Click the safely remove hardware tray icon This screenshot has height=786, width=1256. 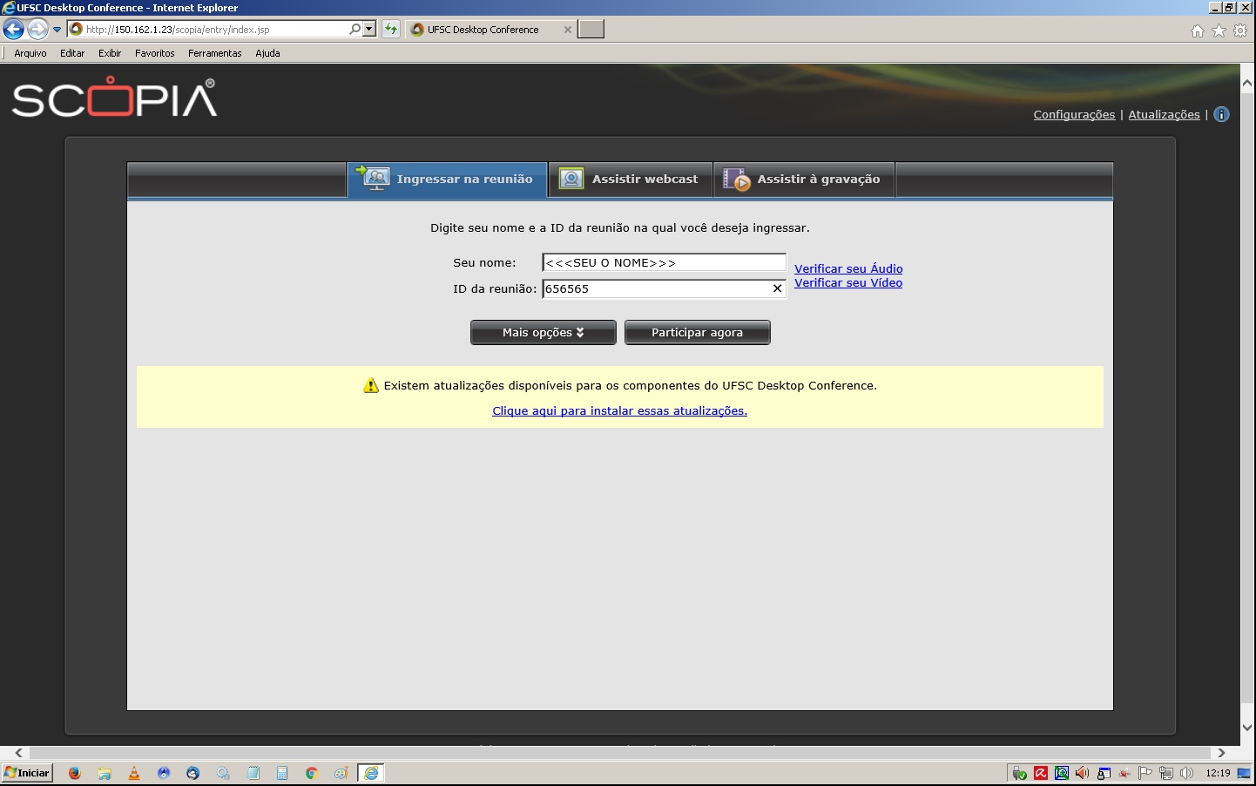1019,773
